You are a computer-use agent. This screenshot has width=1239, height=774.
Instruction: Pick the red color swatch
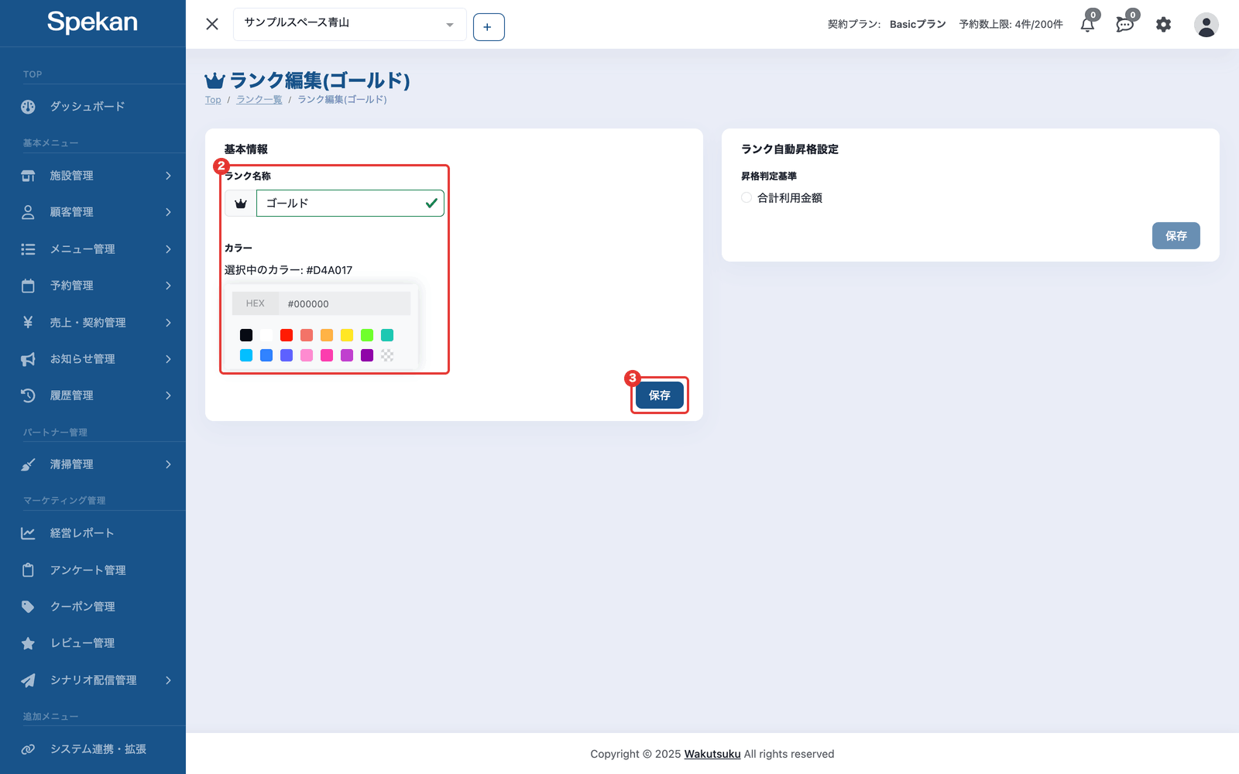[287, 335]
